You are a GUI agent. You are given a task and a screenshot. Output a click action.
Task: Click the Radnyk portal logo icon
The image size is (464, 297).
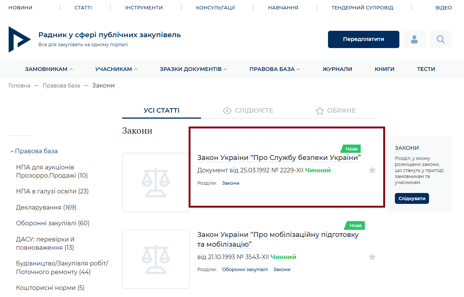pos(19,39)
